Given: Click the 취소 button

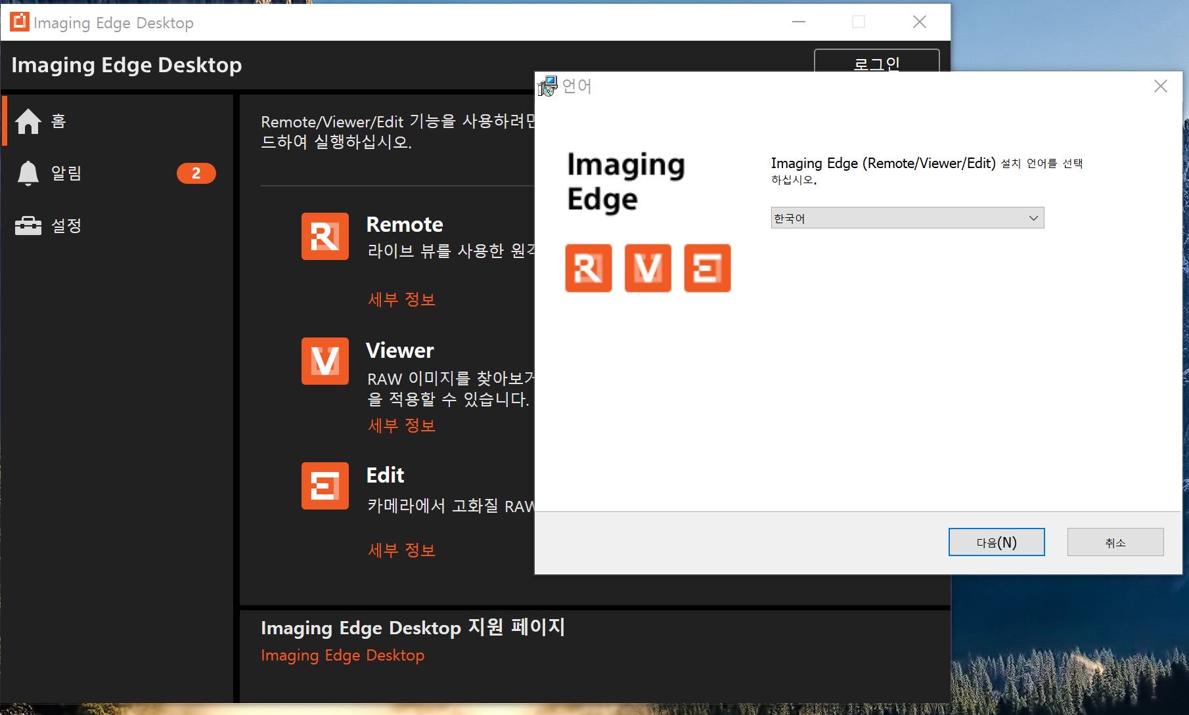Looking at the screenshot, I should tap(1115, 542).
